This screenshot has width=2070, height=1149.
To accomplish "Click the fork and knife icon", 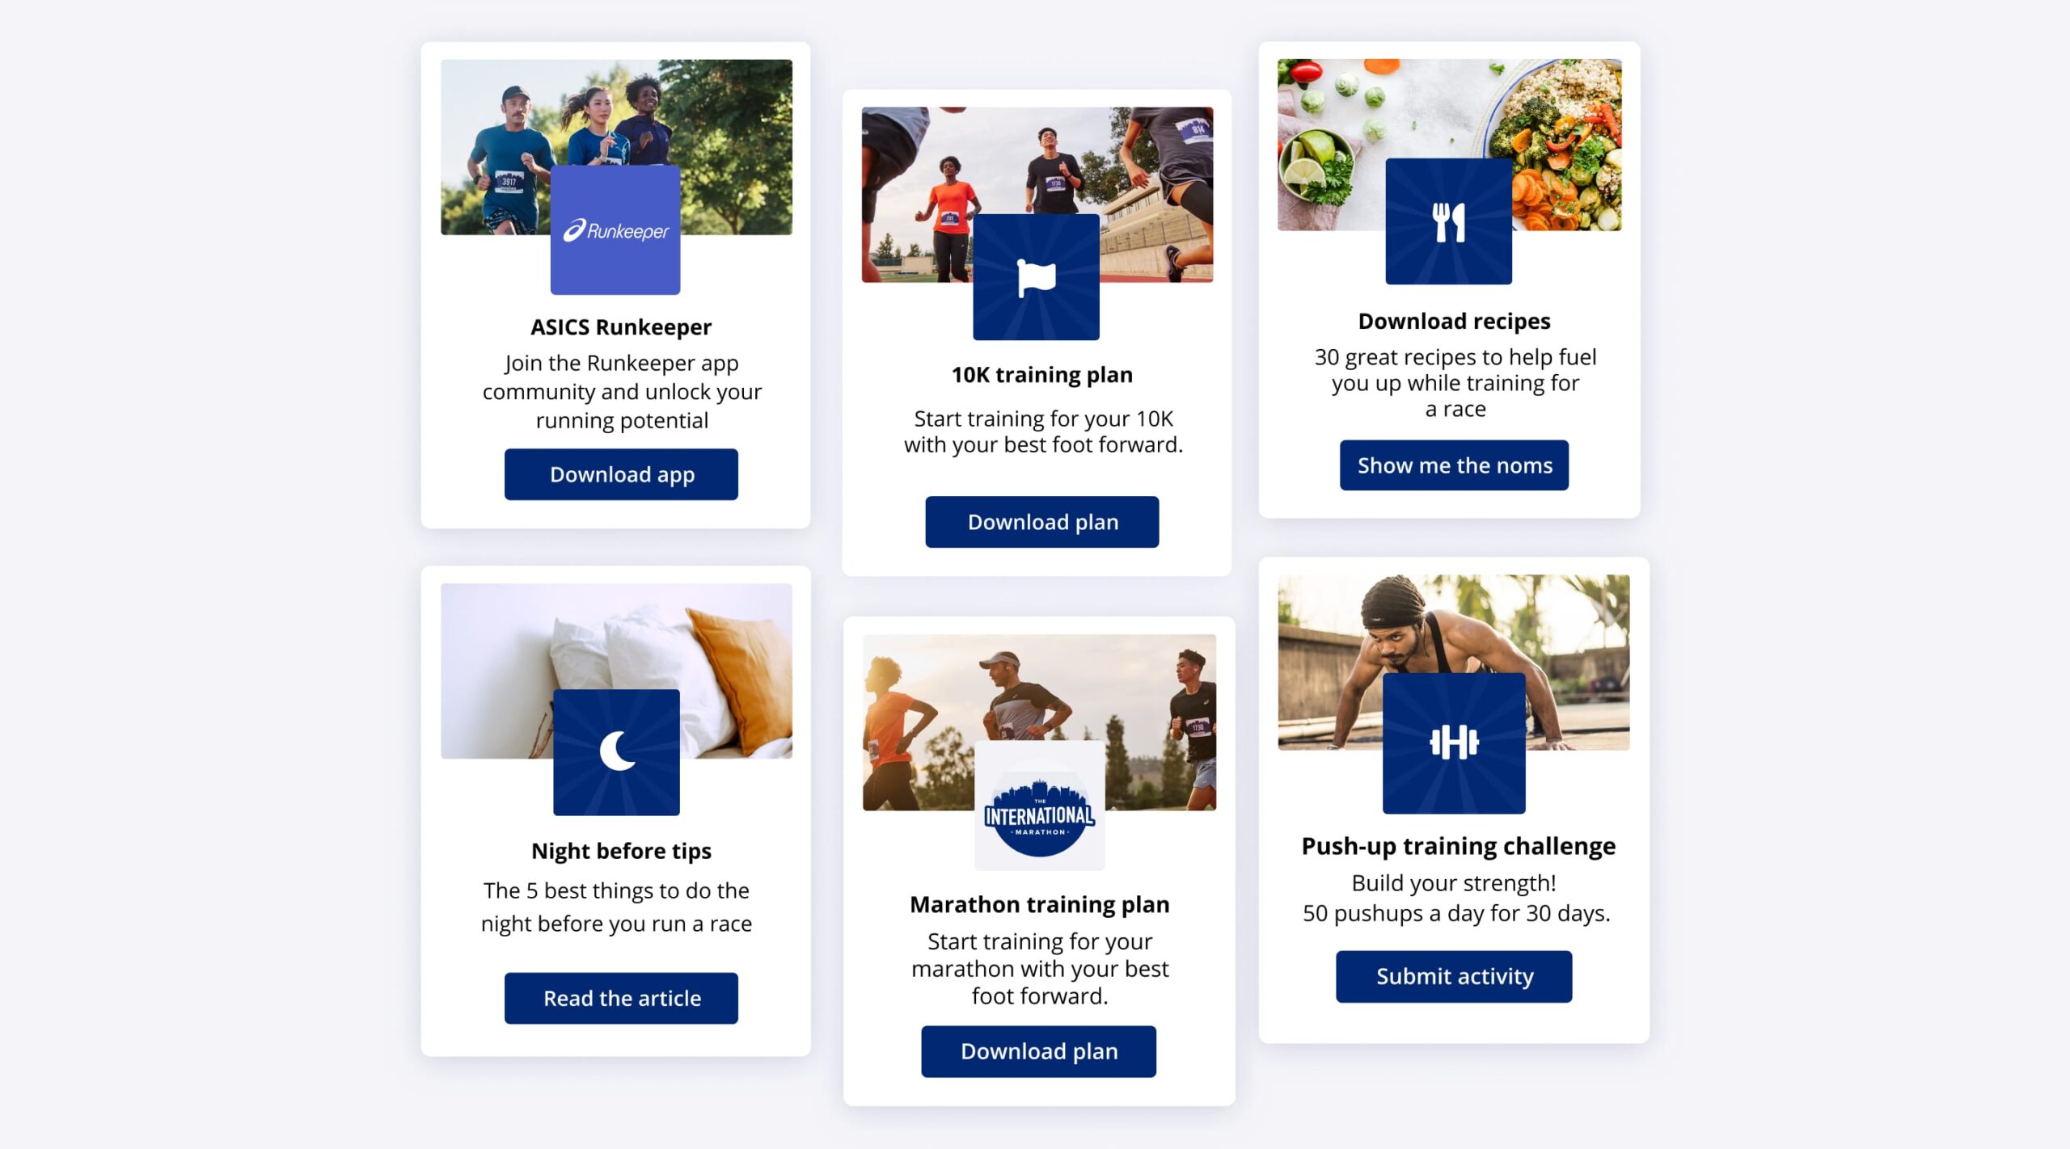I will coord(1448,222).
